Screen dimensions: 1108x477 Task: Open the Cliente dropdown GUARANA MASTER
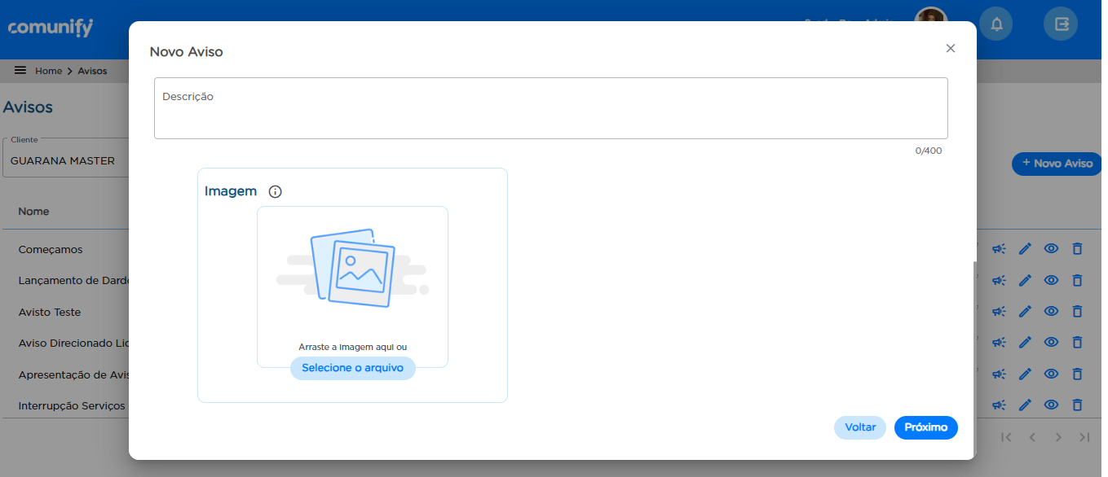[x=65, y=161]
